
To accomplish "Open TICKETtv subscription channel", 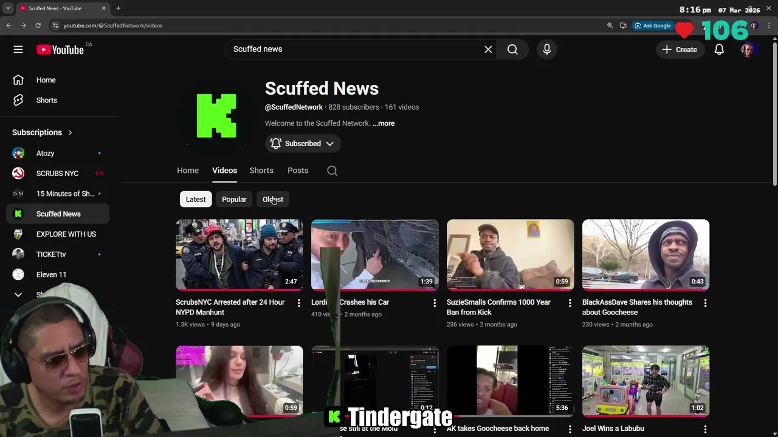I will click(x=58, y=254).
